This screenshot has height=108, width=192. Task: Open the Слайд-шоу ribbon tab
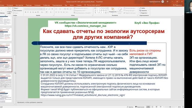tap(46, 5)
